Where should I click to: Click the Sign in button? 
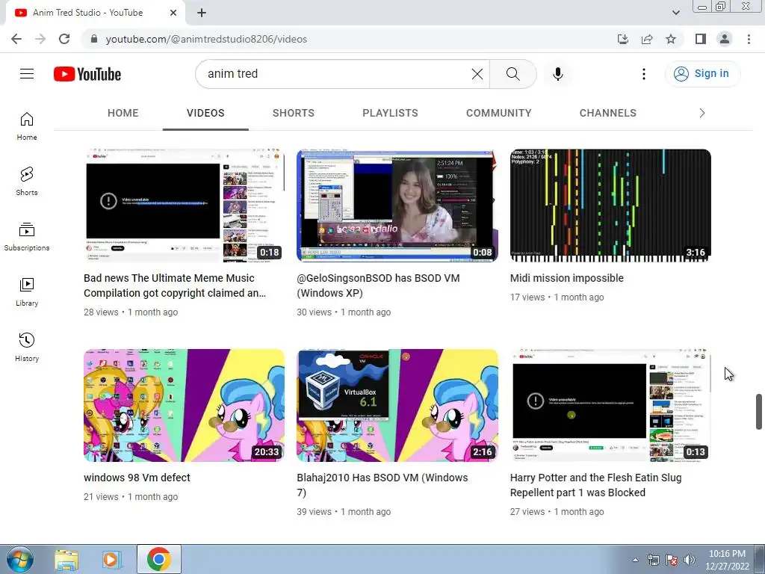(x=702, y=74)
